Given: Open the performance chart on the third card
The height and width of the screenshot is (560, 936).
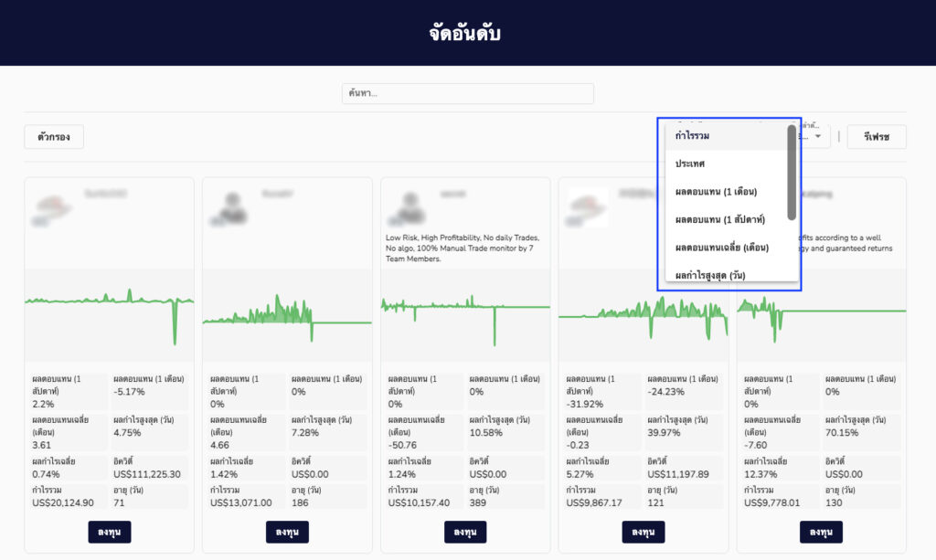Looking at the screenshot, I should pos(465,315).
